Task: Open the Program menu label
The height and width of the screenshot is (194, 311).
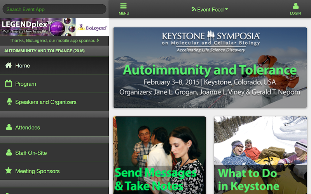Action: 26,84
